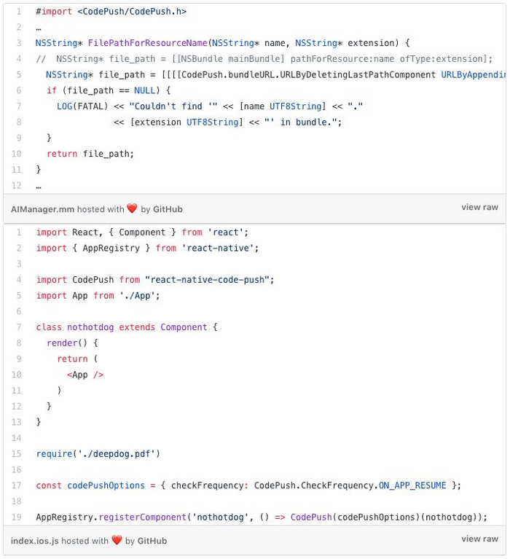The height and width of the screenshot is (559, 510).
Task: Open the AIManager.mm file link
Action: click(42, 209)
